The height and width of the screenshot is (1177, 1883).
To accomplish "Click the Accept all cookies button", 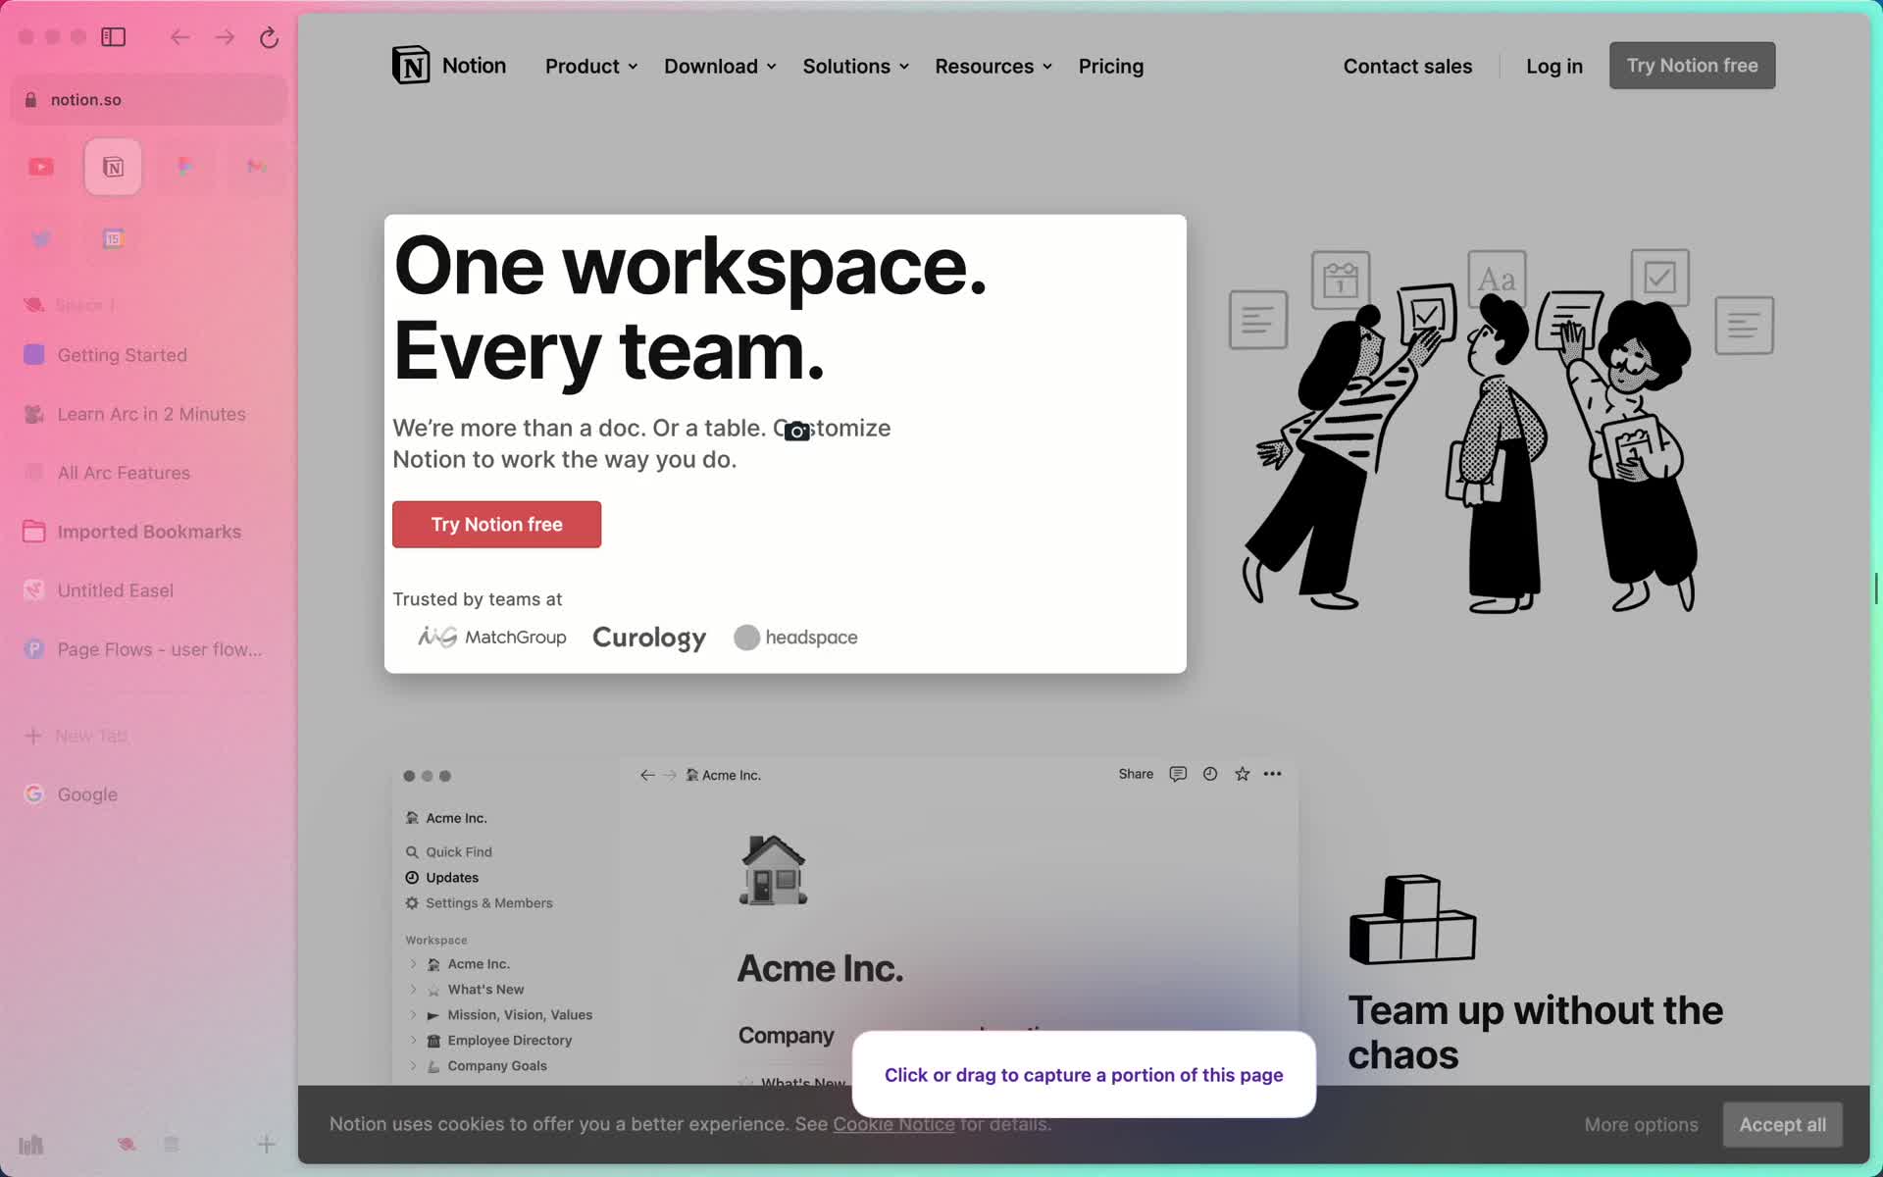I will tap(1781, 1124).
